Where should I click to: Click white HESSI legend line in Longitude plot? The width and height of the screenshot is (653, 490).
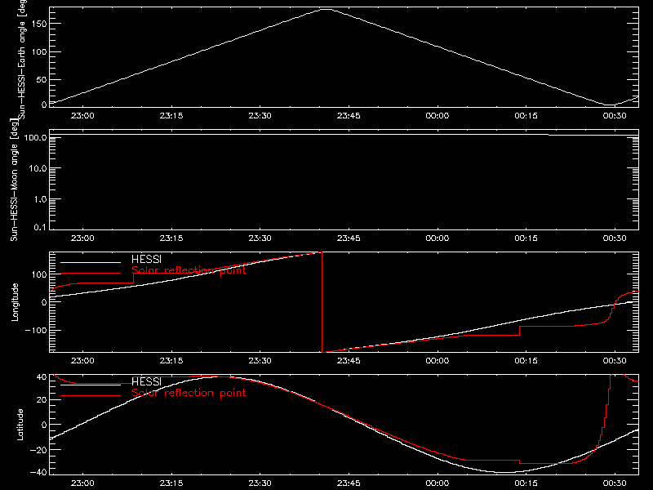coord(91,262)
